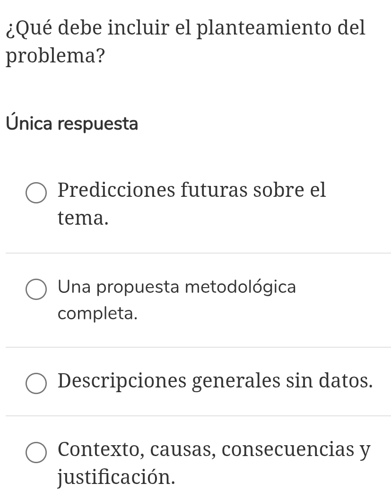Mark the "Descripciones generales sin datos" radio button
This screenshot has width=391, height=501.
click(x=36, y=384)
